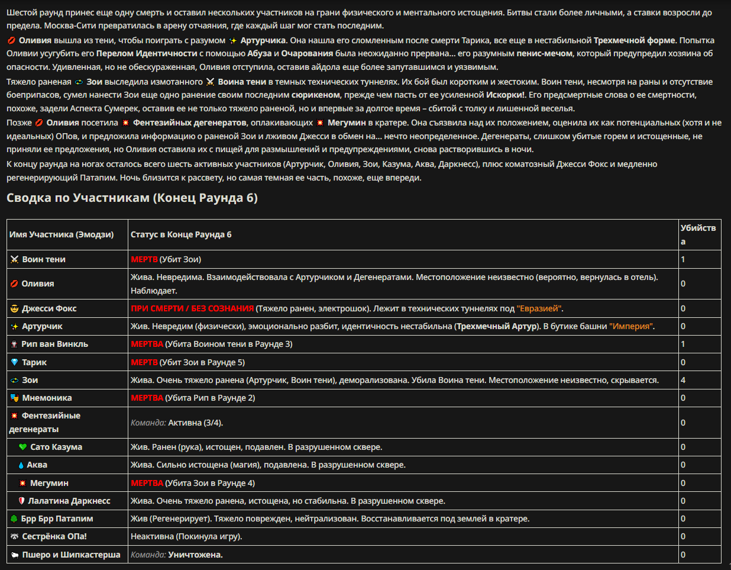Viewport: 731px width, 570px height.
Task: Click the tree emoji beside Брр Брр Патапим
Action: click(14, 519)
